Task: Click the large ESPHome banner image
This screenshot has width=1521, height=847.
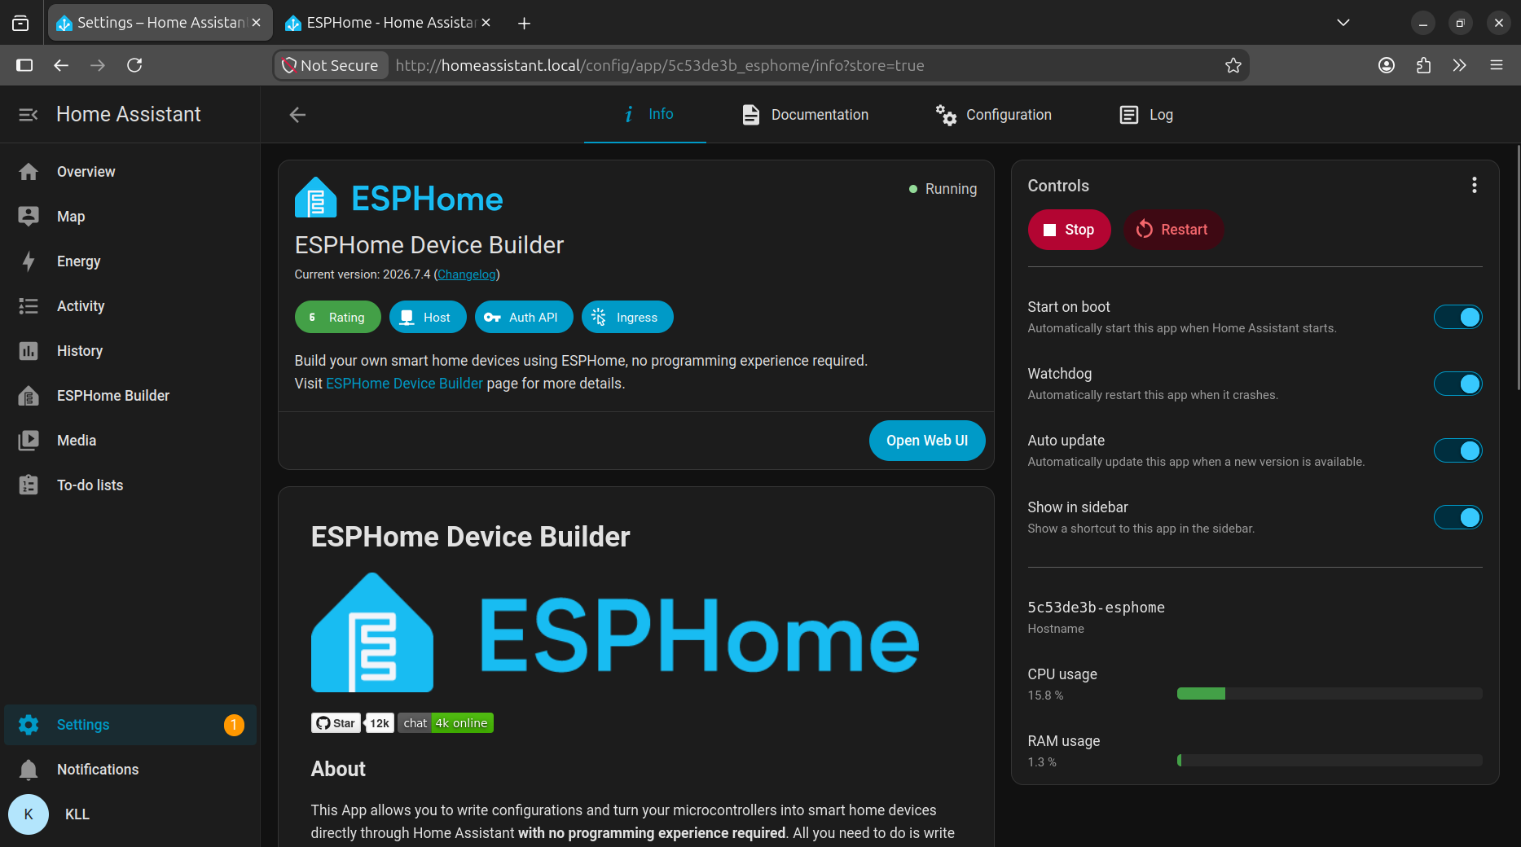Action: [x=615, y=633]
